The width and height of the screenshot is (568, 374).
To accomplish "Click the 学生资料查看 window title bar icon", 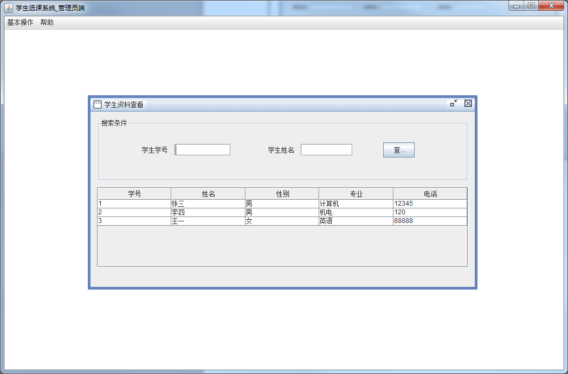I will [98, 103].
